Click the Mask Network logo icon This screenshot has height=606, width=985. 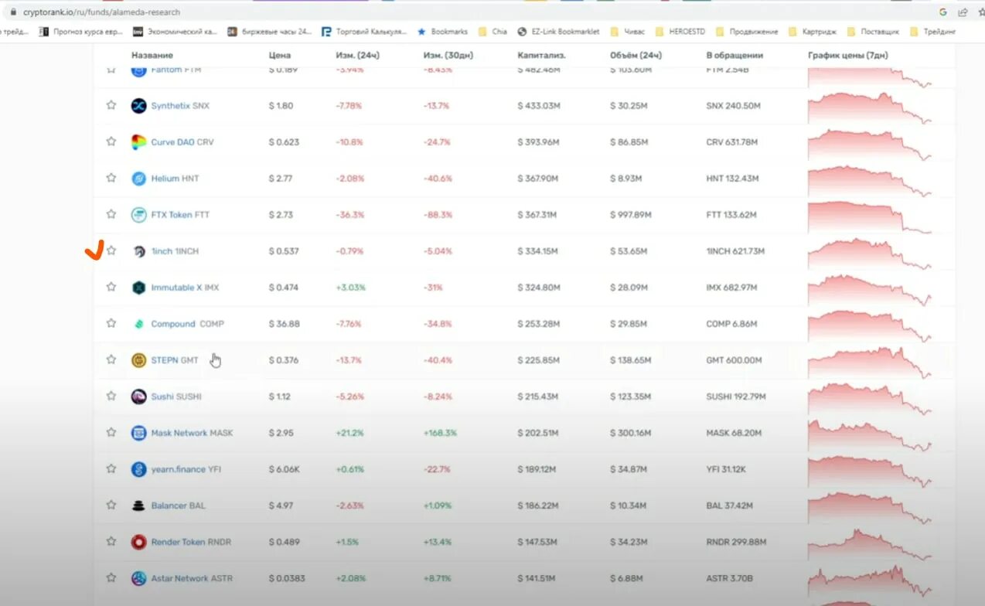[x=138, y=433]
